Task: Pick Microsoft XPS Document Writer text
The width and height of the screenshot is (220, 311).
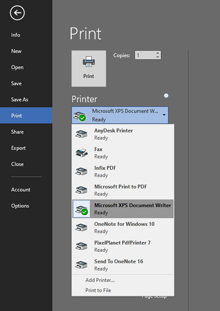Action: [x=133, y=205]
